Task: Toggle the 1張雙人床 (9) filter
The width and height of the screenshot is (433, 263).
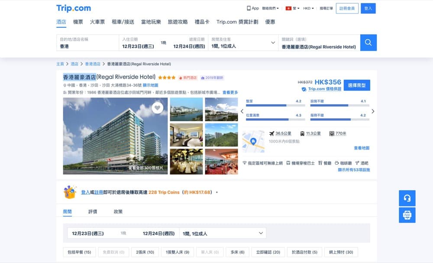Action: coord(178,252)
